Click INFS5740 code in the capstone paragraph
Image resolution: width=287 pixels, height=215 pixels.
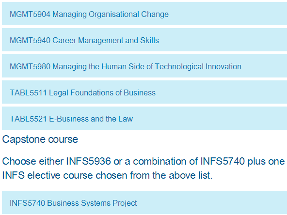click(x=223, y=161)
